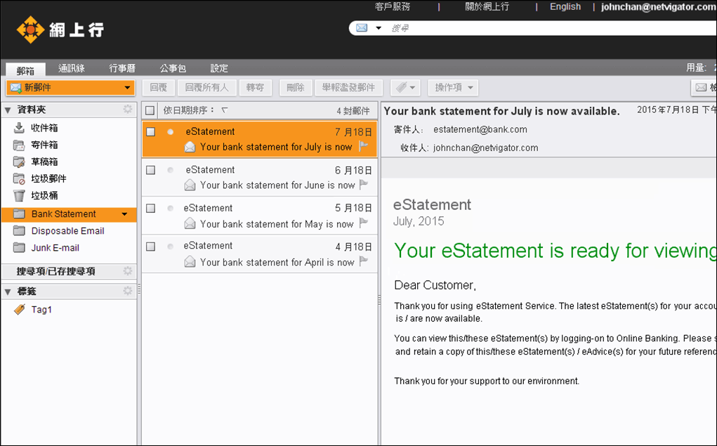The image size is (717, 446).
Task: Tick checkbox for April statement email
Action: pyautogui.click(x=150, y=247)
